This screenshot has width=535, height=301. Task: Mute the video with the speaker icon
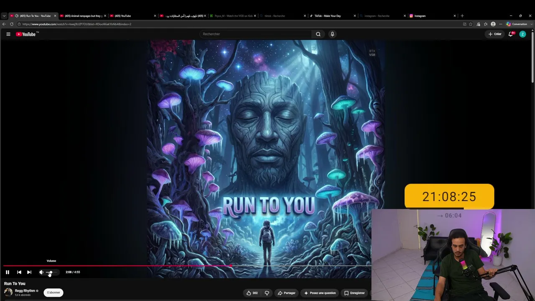41,272
